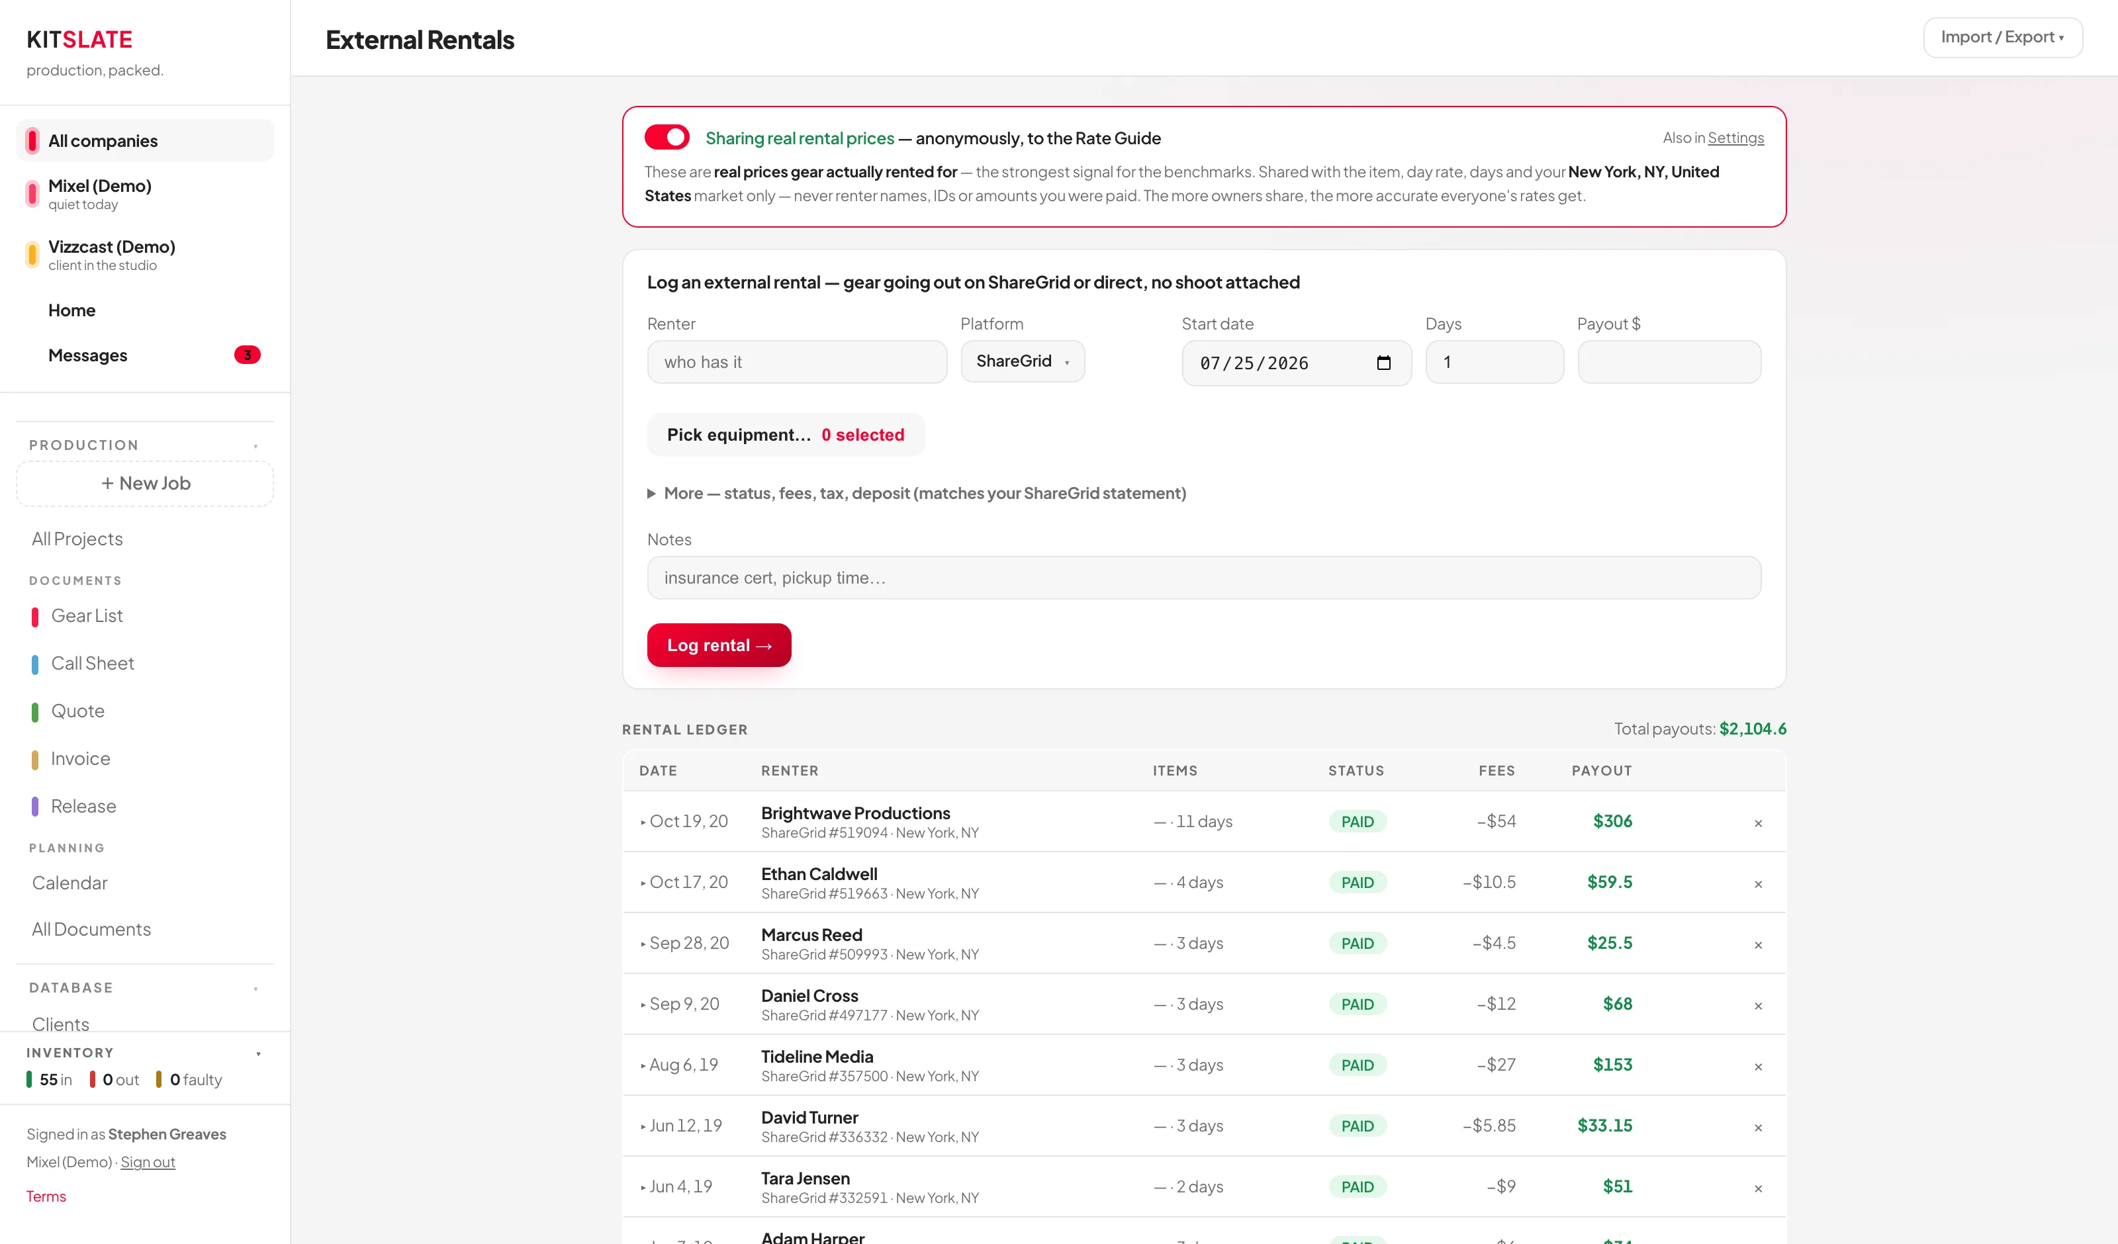Open All Documents
Screen dimensions: 2118x1244
tap(91, 929)
